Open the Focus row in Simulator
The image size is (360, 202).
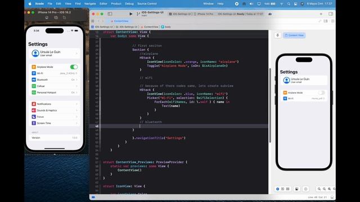tap(55, 117)
